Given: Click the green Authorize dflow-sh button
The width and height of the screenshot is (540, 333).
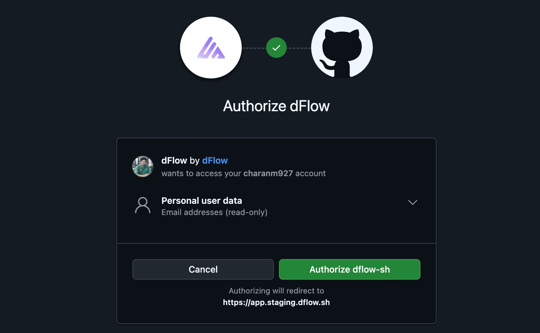Looking at the screenshot, I should tap(349, 269).
